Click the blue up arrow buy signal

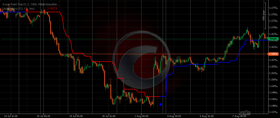point(161,104)
